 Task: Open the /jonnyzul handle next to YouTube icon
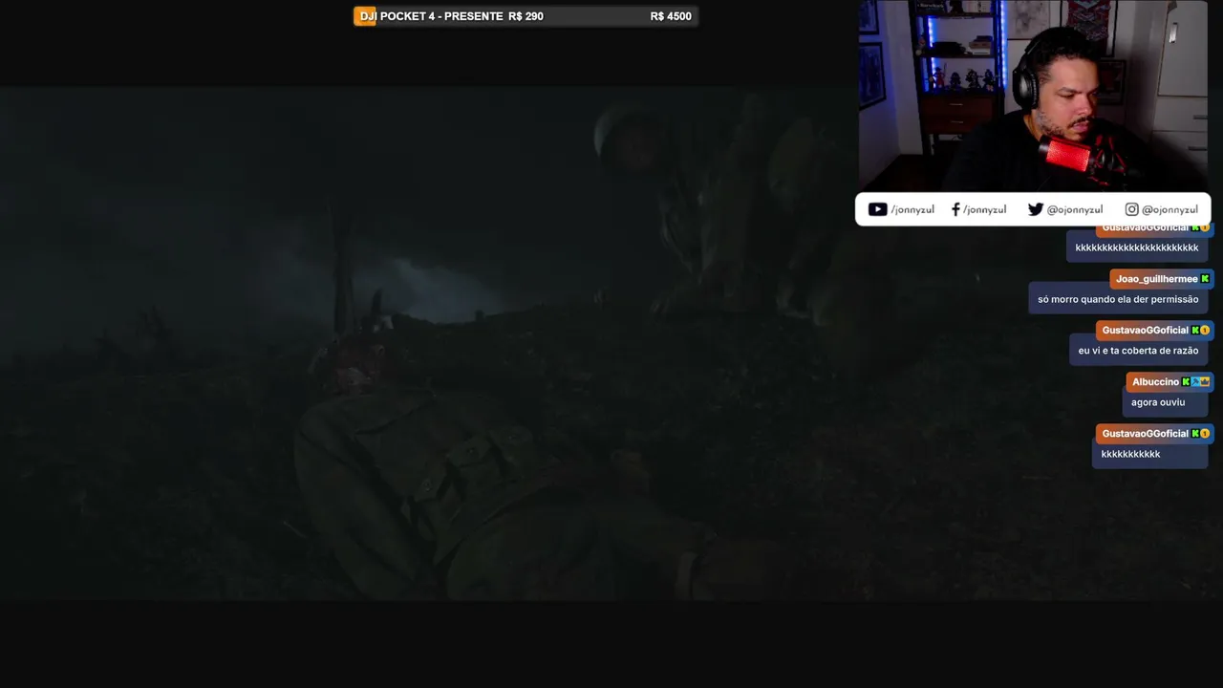[912, 210]
